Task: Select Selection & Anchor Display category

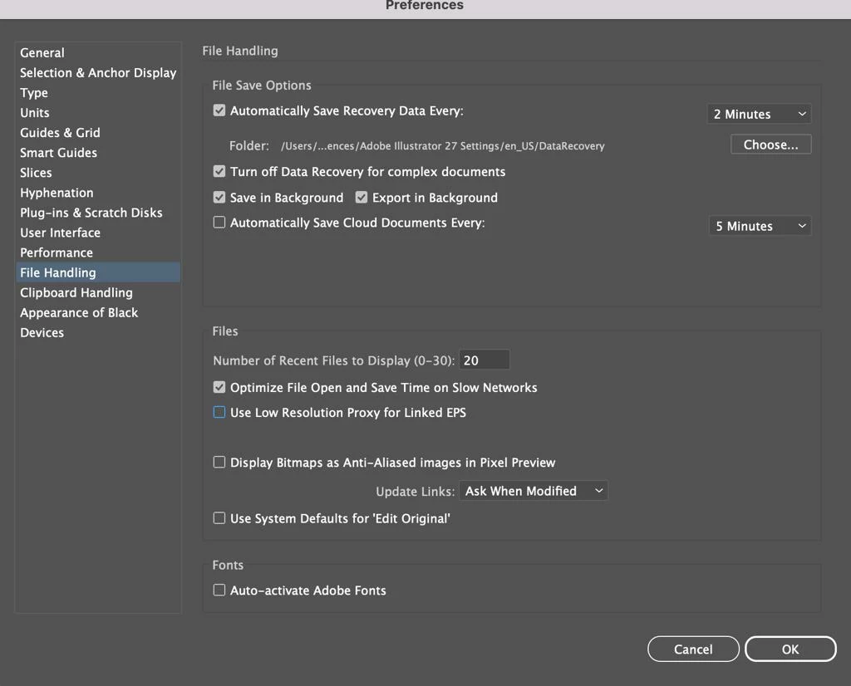Action: [98, 72]
